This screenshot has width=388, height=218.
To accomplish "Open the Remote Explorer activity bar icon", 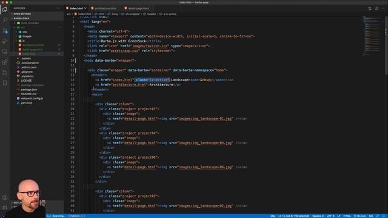I will click(x=5, y=51).
